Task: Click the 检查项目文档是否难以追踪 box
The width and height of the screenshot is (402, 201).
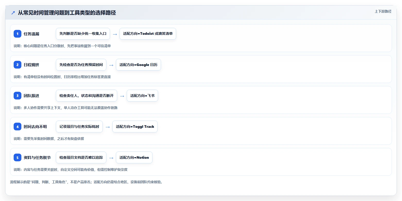Action: (x=81, y=157)
